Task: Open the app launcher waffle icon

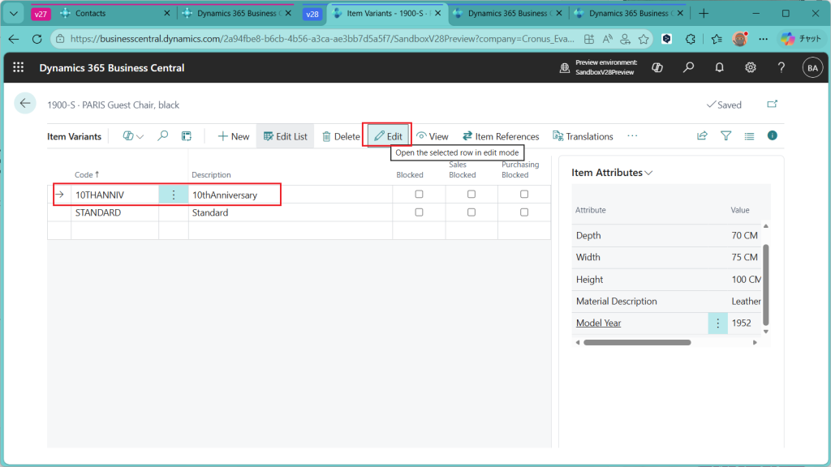Action: pyautogui.click(x=19, y=68)
